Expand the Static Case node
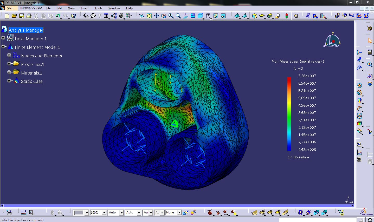The width and height of the screenshot is (374, 222). click(9, 81)
